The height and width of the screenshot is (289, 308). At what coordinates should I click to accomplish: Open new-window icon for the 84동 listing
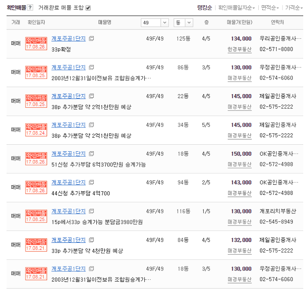coord(92,240)
